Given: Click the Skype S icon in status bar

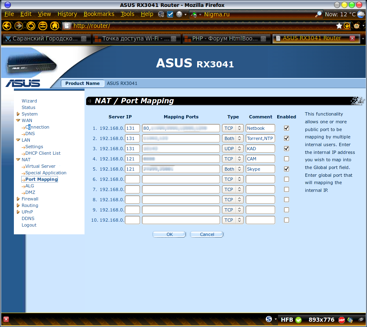Looking at the screenshot, I should (269, 319).
